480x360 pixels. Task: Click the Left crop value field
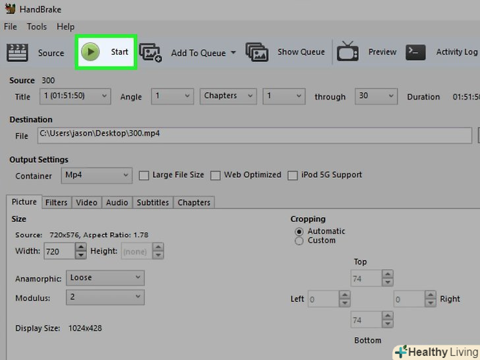pos(323,299)
